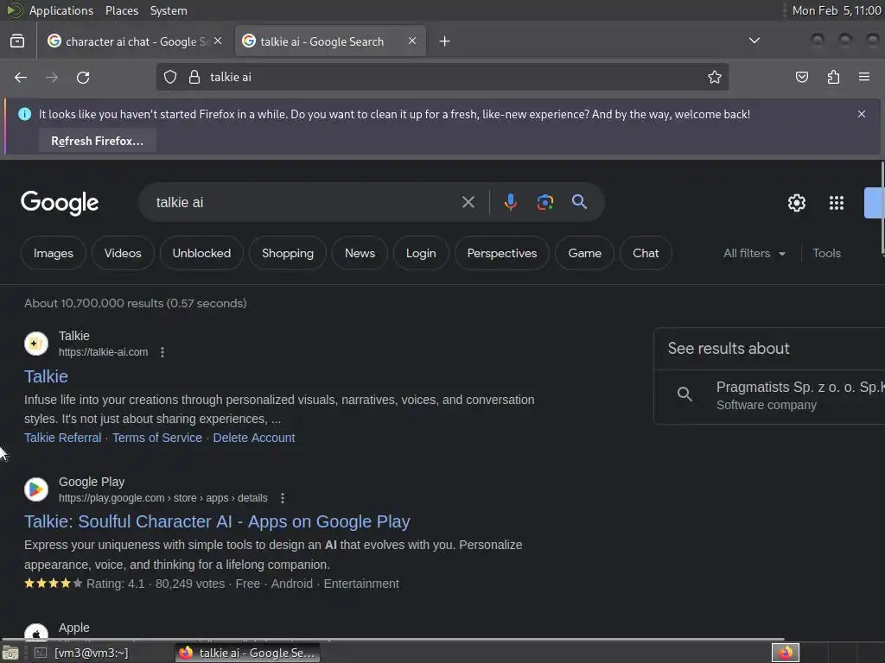885x663 pixels.
Task: Click the tracking protection shield icon
Action: pos(170,77)
